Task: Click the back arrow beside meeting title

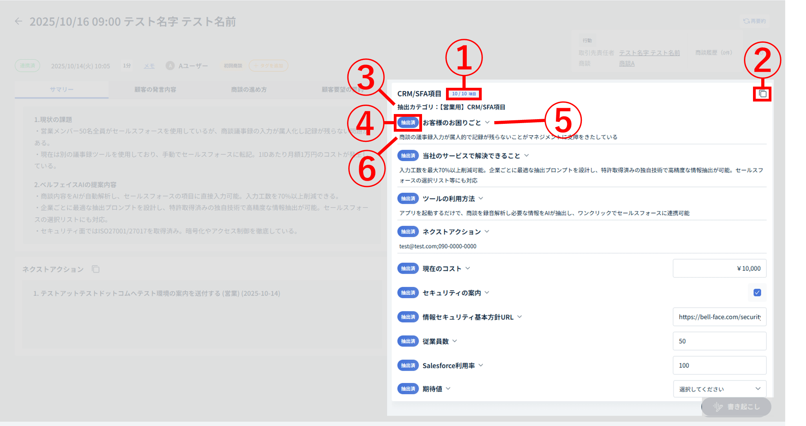Action: pyautogui.click(x=18, y=21)
